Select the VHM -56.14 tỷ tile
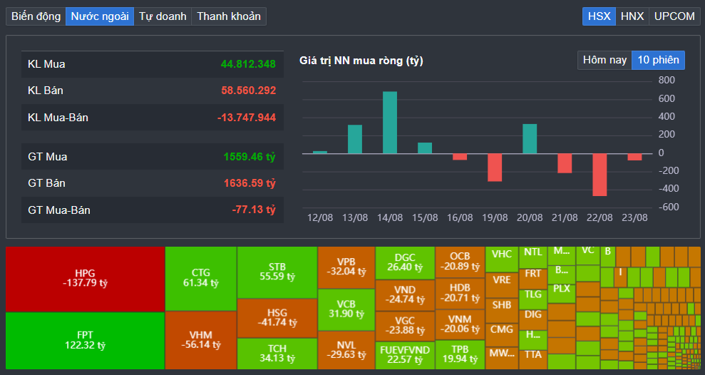This screenshot has width=705, height=375. tap(201, 339)
